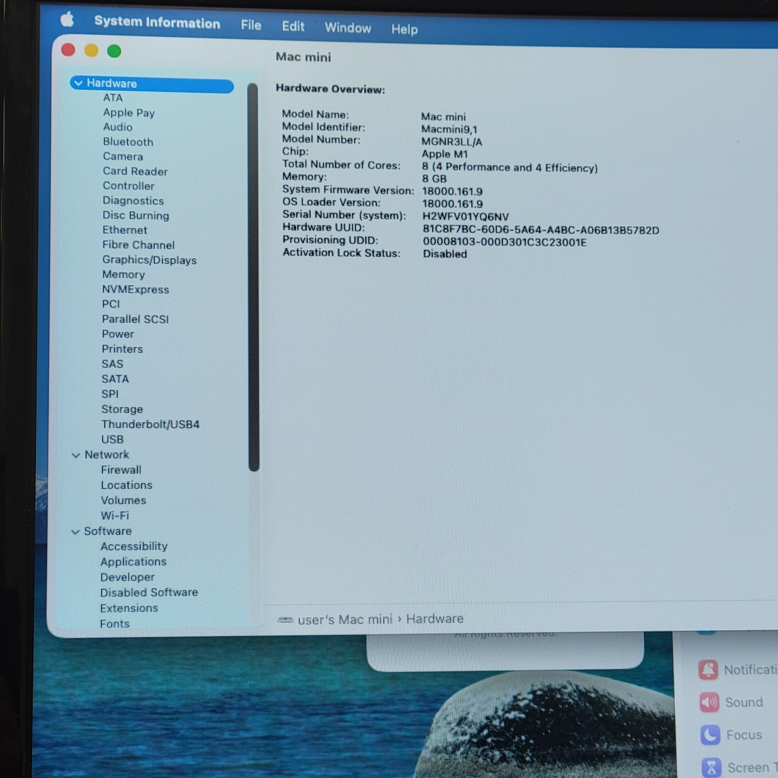This screenshot has width=778, height=778.
Task: Click the model number MGNR3LL/A
Action: click(452, 142)
